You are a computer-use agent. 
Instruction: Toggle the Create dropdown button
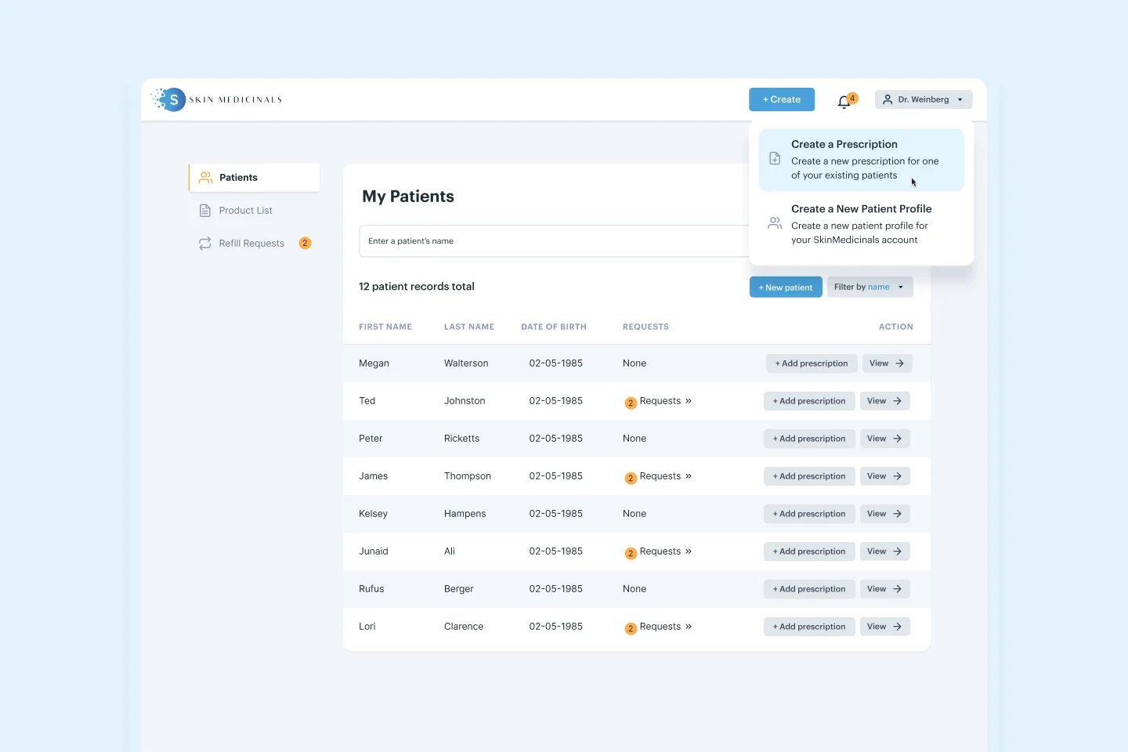click(x=782, y=99)
